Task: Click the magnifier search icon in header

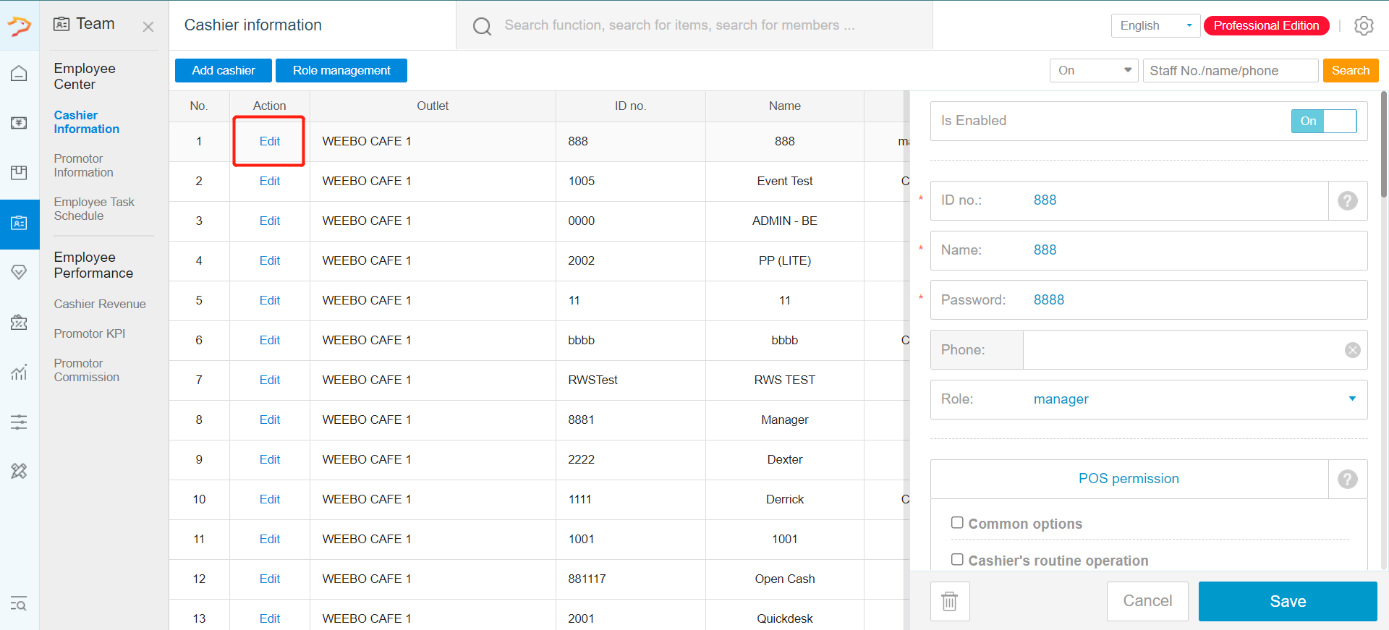Action: pyautogui.click(x=482, y=27)
